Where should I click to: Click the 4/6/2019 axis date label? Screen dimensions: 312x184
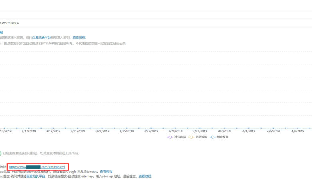click(273, 131)
